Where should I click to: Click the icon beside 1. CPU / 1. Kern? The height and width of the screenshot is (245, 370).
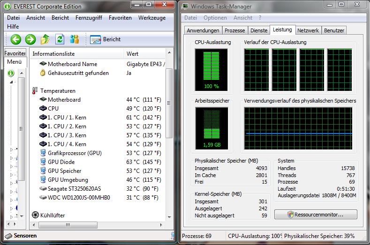pyautogui.click(x=43, y=117)
